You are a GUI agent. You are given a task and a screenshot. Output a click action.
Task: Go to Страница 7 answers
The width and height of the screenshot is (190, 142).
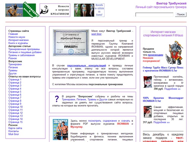pyautogui.click(x=15, y=98)
